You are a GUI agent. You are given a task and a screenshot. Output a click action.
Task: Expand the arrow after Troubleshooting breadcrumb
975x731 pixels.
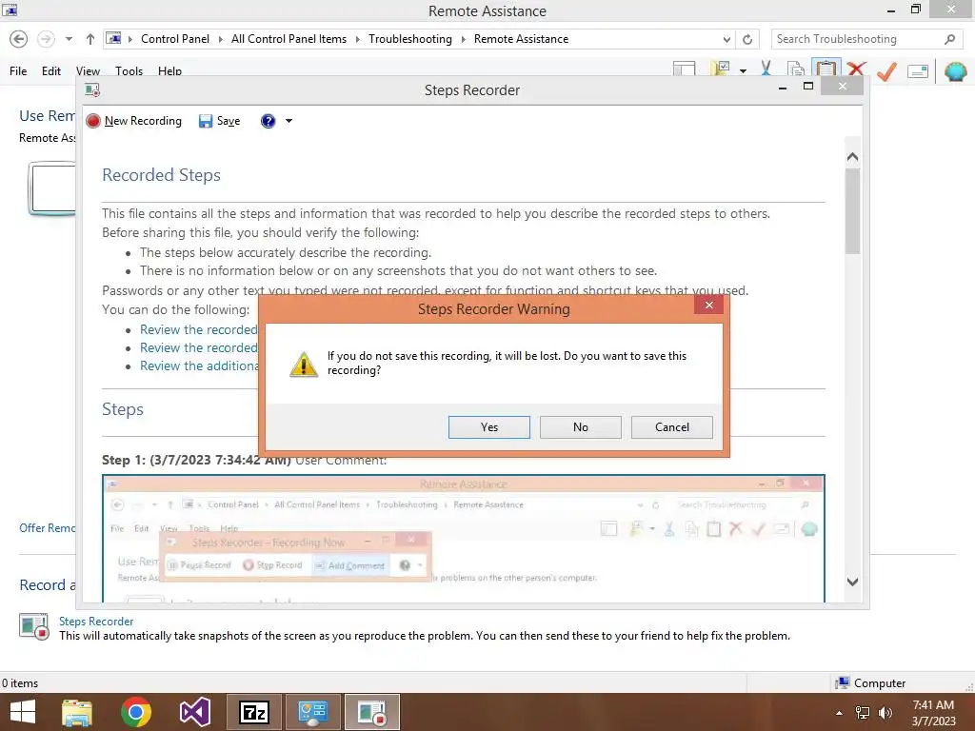coord(464,38)
